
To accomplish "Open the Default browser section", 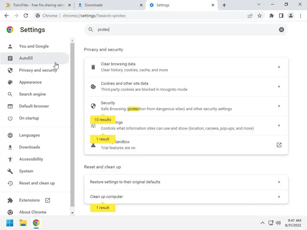I will point(34,106).
